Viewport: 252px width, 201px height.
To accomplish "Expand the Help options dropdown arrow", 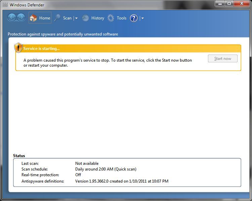I will pyautogui.click(x=142, y=18).
